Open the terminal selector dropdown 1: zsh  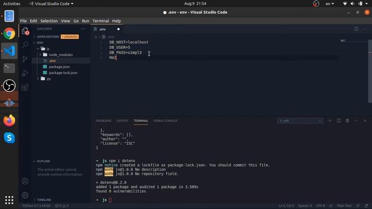coord(300,121)
